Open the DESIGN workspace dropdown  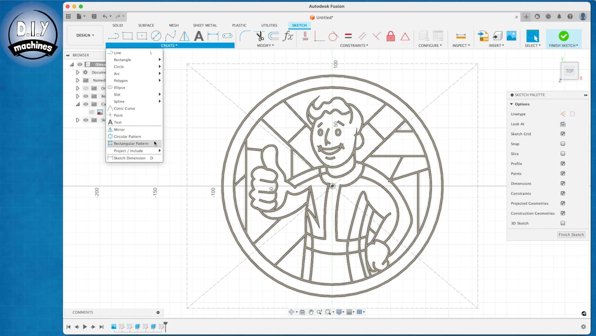tap(85, 35)
